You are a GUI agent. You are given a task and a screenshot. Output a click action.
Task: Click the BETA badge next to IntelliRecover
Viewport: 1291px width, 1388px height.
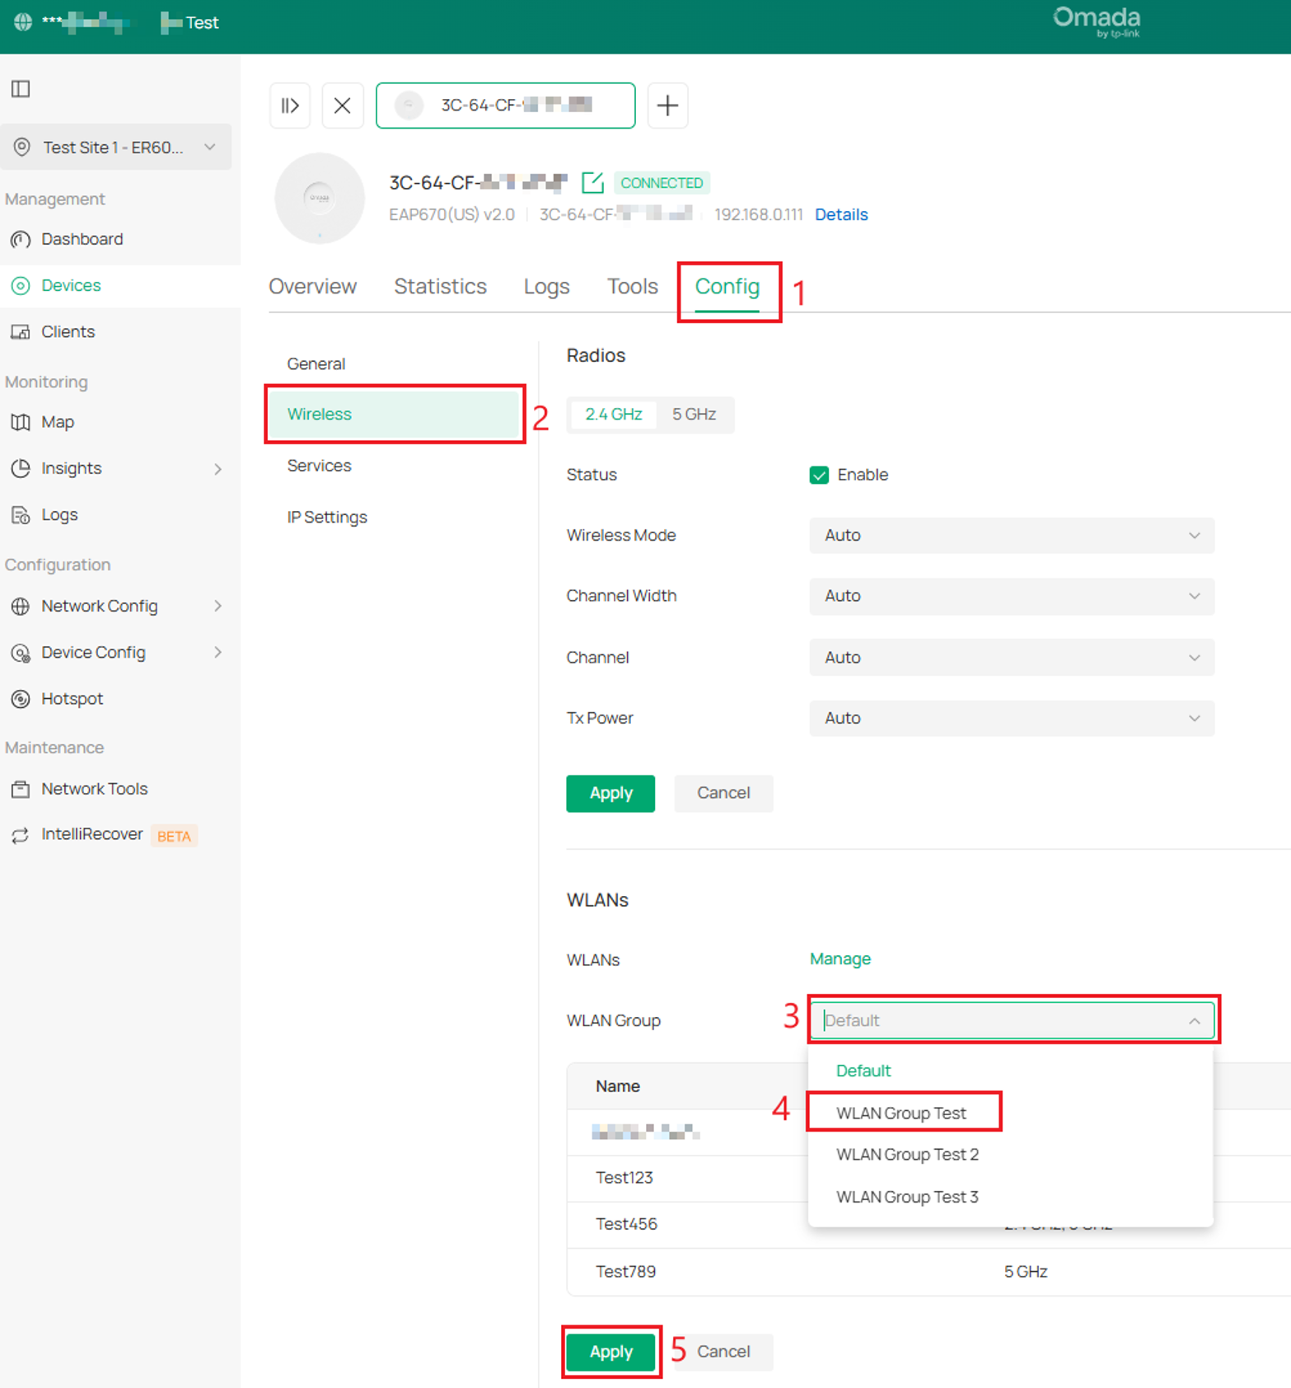(174, 836)
